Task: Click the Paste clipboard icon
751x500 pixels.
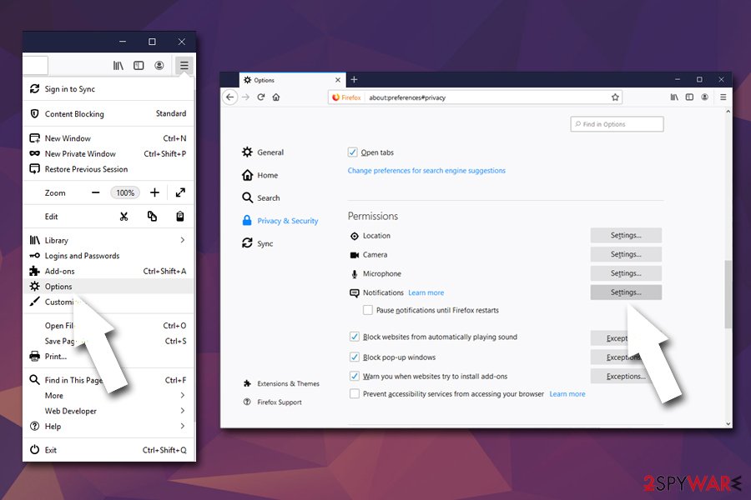Action: 180,217
